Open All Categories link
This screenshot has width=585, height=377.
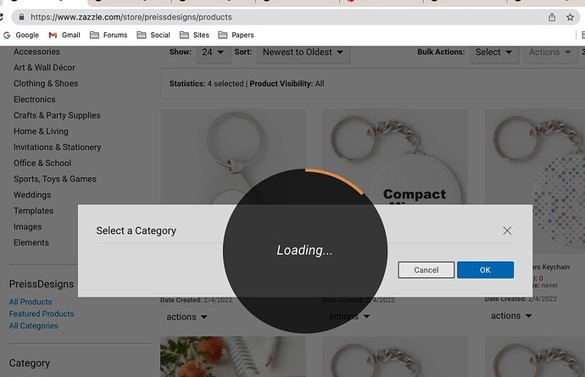coord(34,325)
